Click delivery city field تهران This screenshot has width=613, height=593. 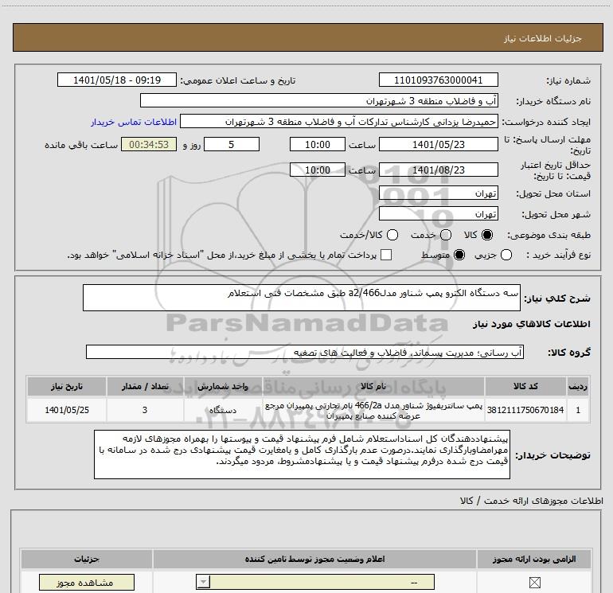point(438,214)
